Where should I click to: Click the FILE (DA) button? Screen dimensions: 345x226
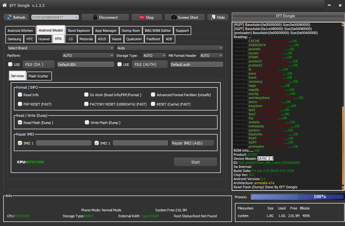pyautogui.click(x=39, y=64)
